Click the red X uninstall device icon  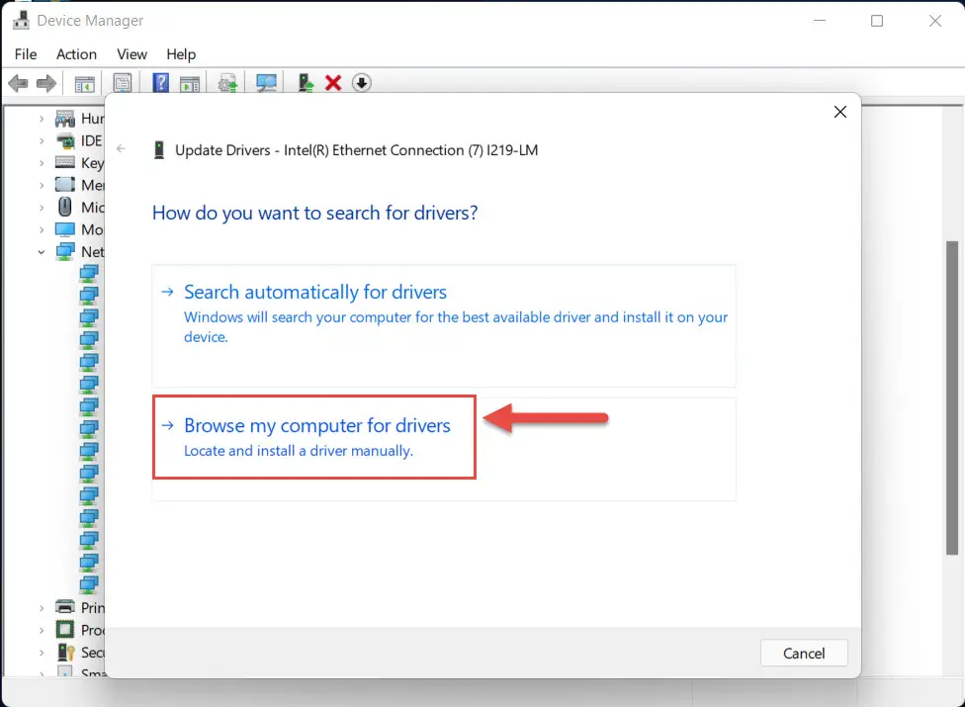(x=333, y=82)
